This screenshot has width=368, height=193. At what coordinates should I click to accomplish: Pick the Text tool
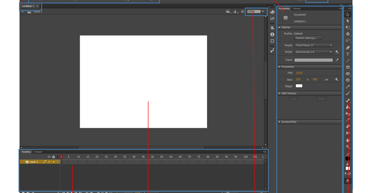pyautogui.click(x=347, y=54)
